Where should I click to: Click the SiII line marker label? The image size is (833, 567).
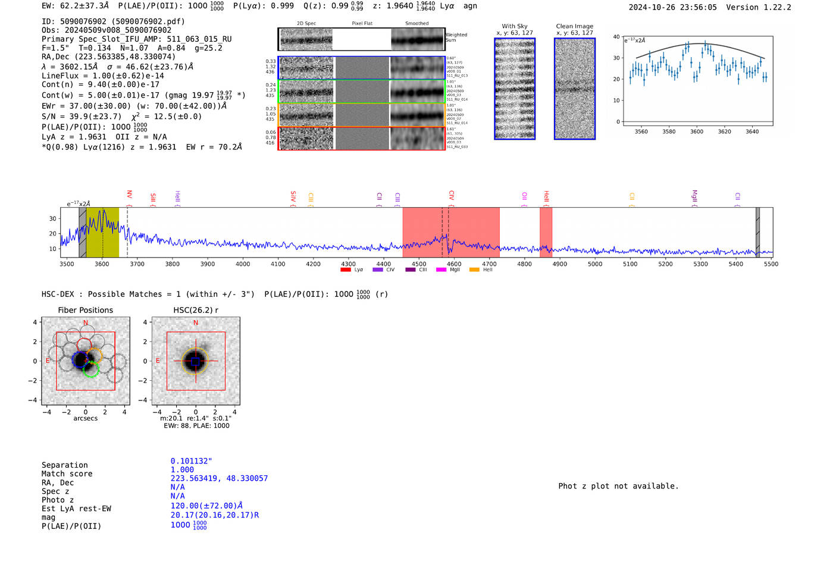[x=153, y=198]
